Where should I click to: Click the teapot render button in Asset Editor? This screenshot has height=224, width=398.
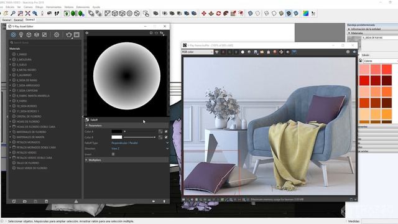tap(68, 35)
